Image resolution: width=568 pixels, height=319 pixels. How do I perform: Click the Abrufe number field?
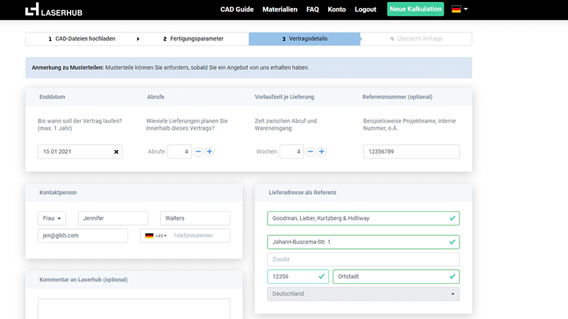coord(179,151)
